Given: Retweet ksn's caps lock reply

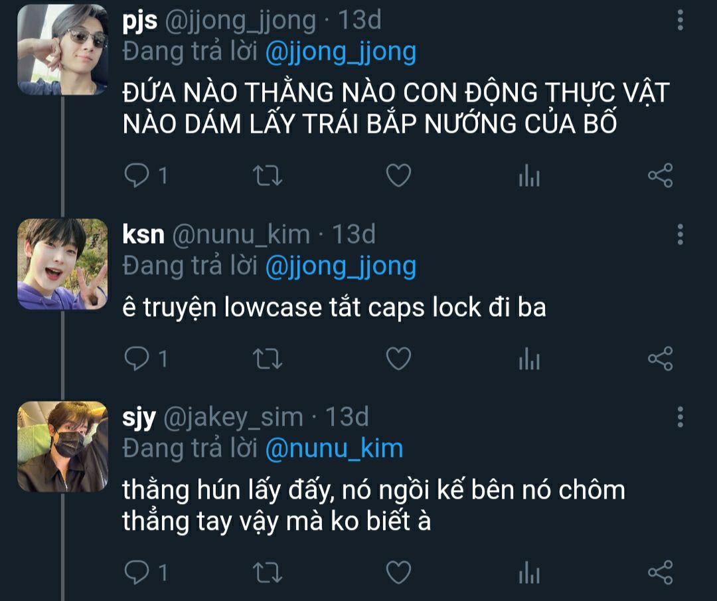Looking at the screenshot, I should pos(268,359).
